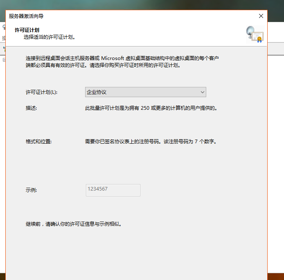Viewport: 284px width, 280px height.
Task: Click the text about 7 个数字 registration number
Action: click(x=151, y=142)
